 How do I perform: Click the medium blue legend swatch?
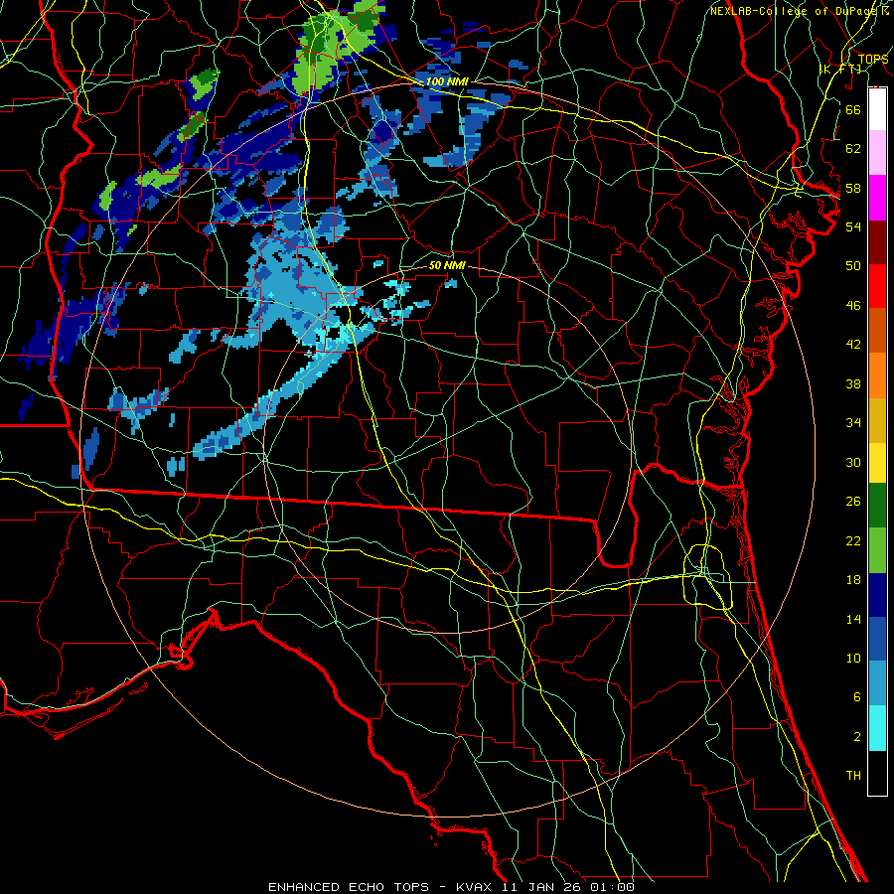point(877,640)
